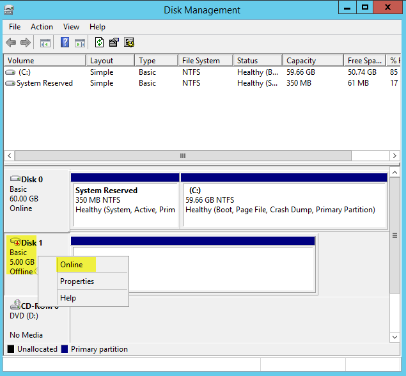
Task: Sort by the Type column header
Action: click(x=157, y=61)
